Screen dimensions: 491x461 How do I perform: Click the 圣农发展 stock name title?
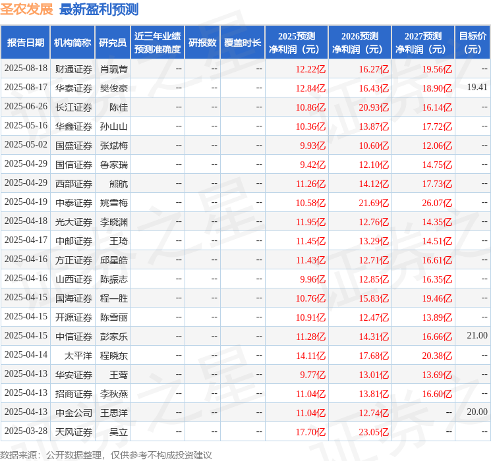(26, 9)
